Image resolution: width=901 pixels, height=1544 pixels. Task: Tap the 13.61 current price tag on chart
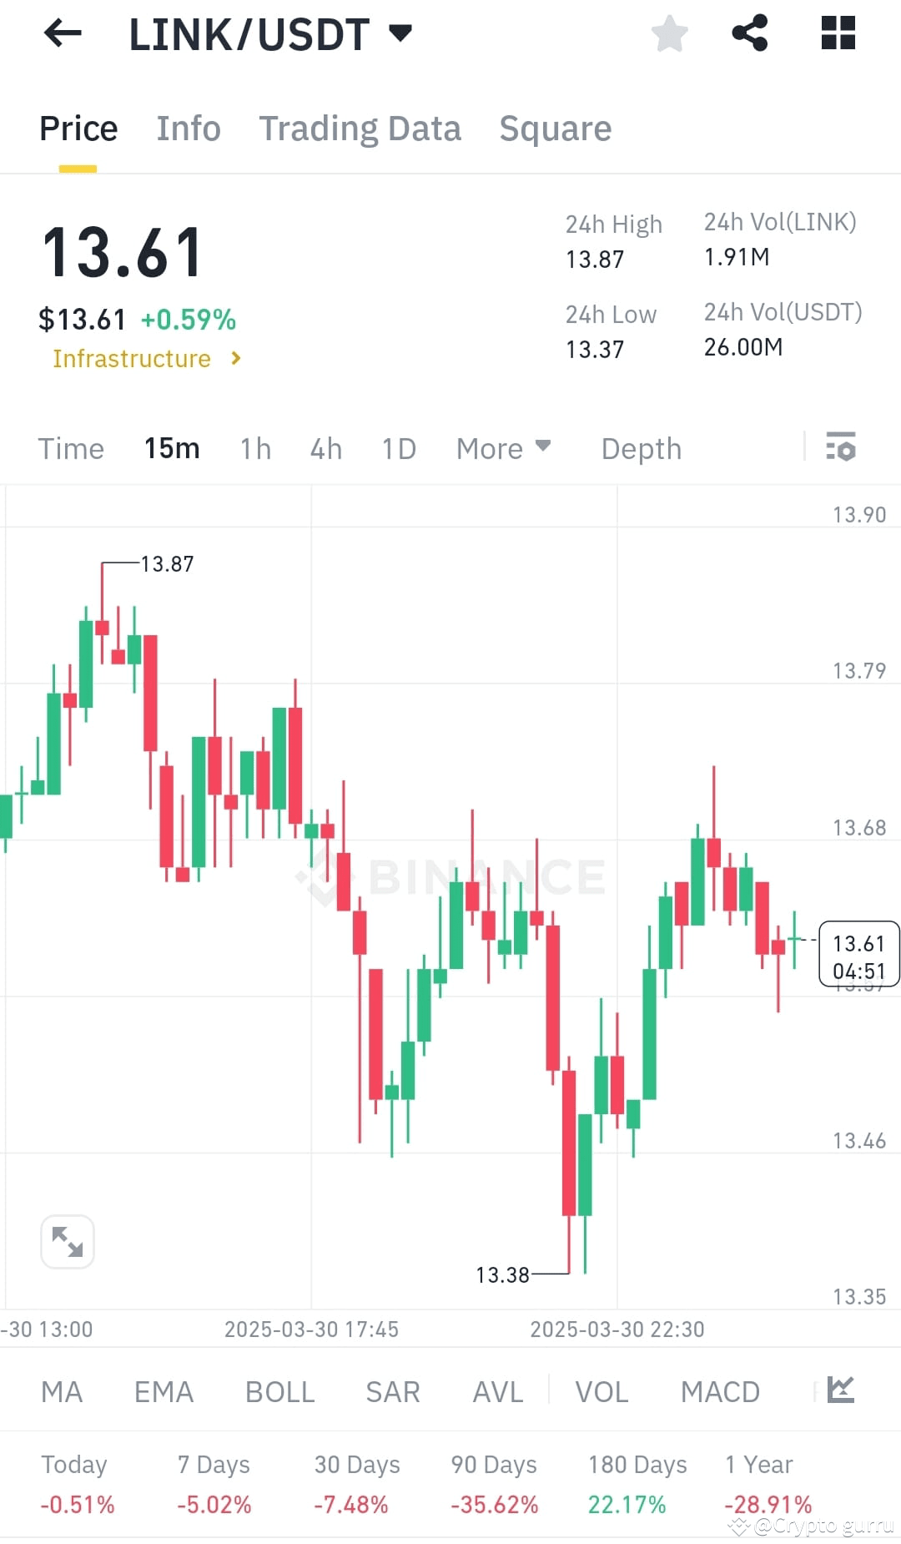[x=859, y=955]
